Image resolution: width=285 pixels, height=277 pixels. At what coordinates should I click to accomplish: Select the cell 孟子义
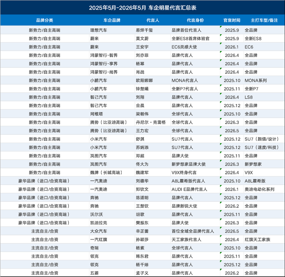coord(142,273)
